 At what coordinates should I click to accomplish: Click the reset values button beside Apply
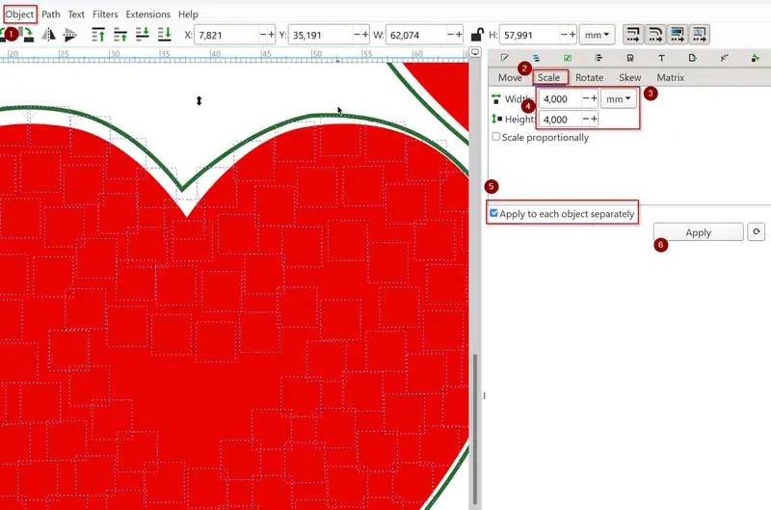pos(758,232)
